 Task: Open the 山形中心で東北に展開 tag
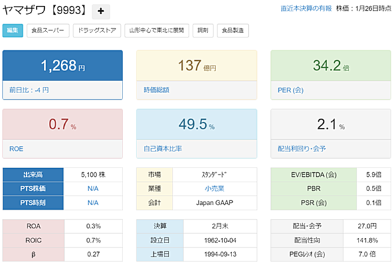[157, 31]
